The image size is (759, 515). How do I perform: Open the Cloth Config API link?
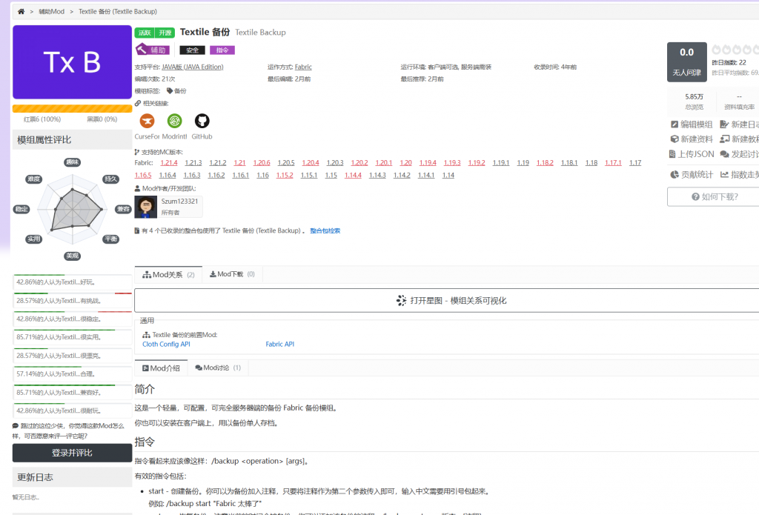pyautogui.click(x=166, y=344)
